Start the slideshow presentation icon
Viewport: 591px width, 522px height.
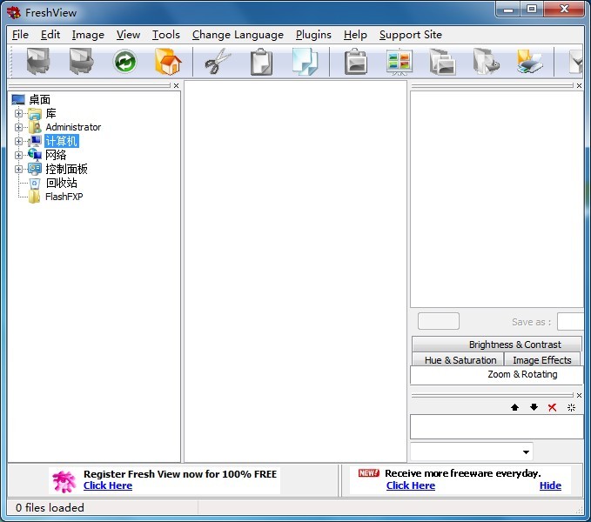(x=400, y=62)
